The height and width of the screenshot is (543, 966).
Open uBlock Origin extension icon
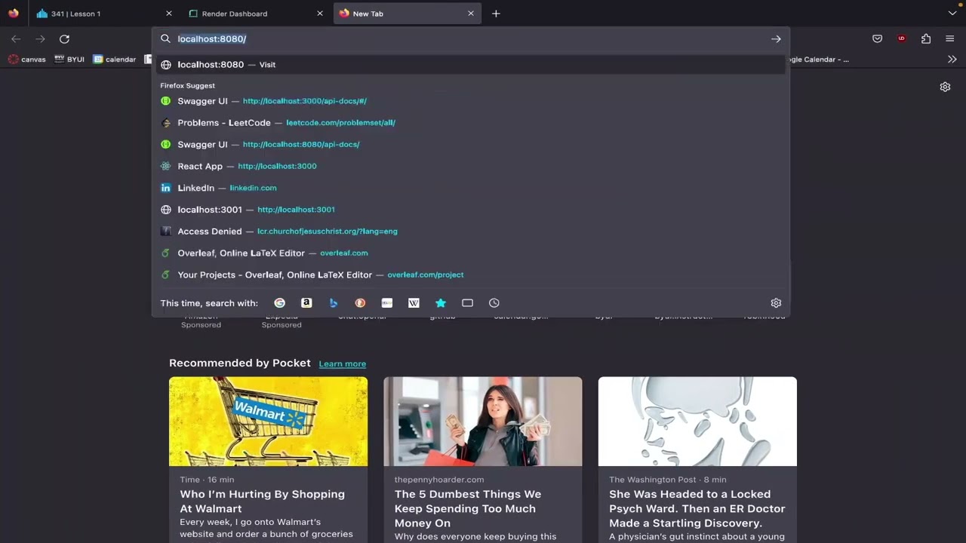901,39
